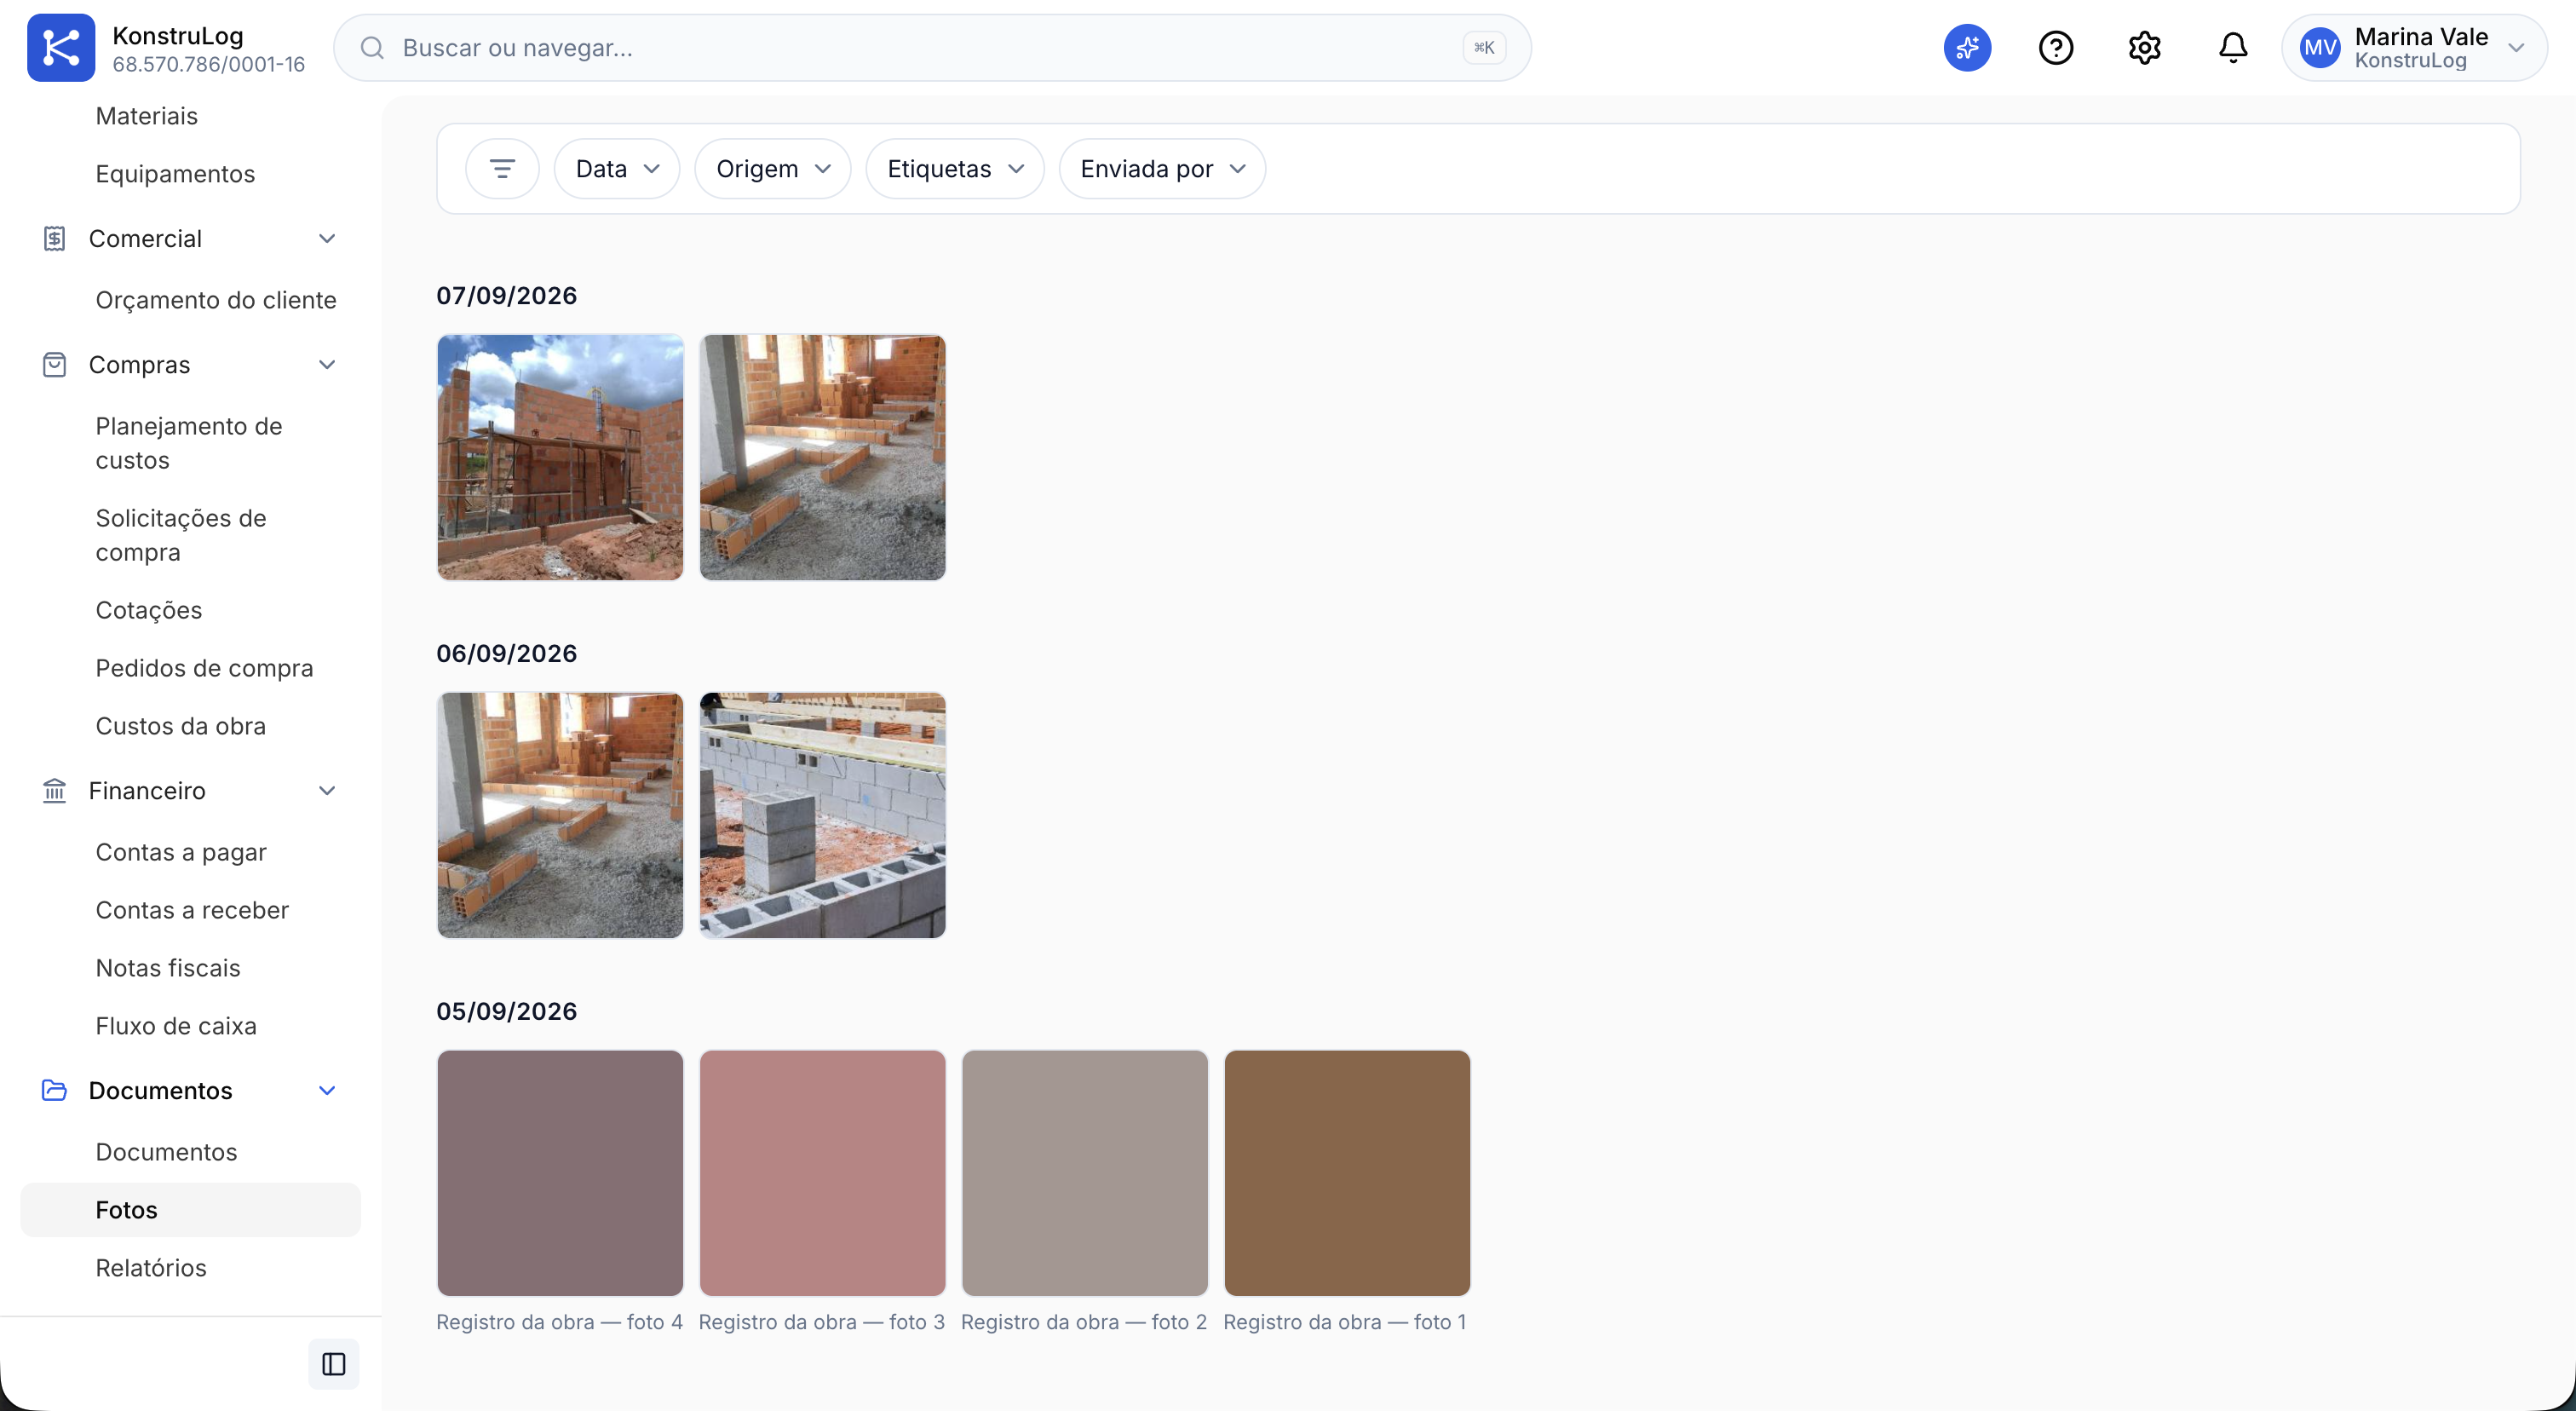2576x1411 pixels.
Task: Open Planejamento de custos page
Action: [x=190, y=443]
